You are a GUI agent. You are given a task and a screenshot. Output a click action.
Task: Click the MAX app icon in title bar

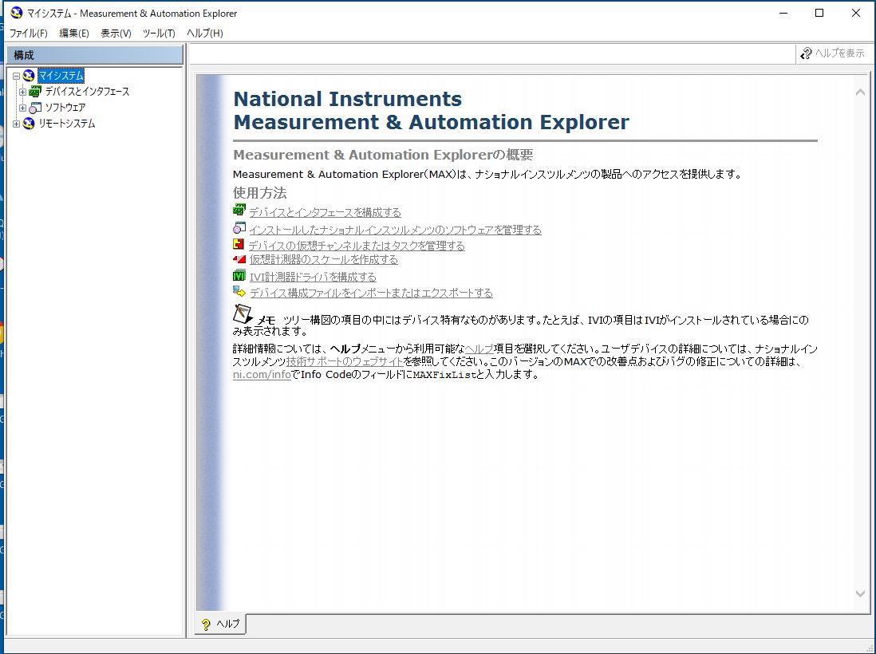coord(17,13)
